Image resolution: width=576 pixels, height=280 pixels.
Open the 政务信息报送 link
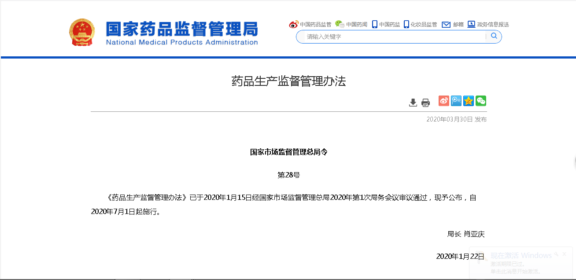pos(493,25)
